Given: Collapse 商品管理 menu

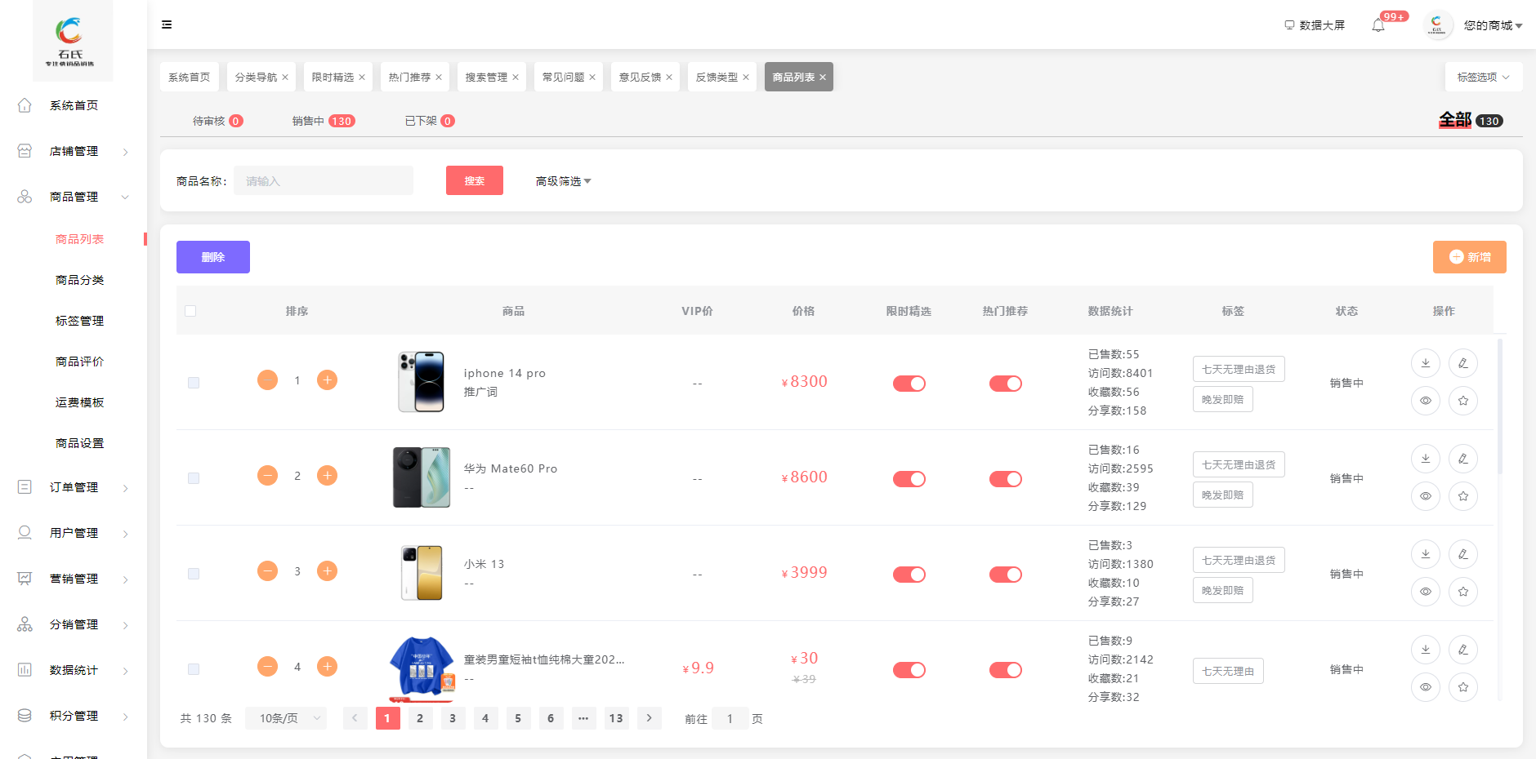Looking at the screenshot, I should (74, 197).
